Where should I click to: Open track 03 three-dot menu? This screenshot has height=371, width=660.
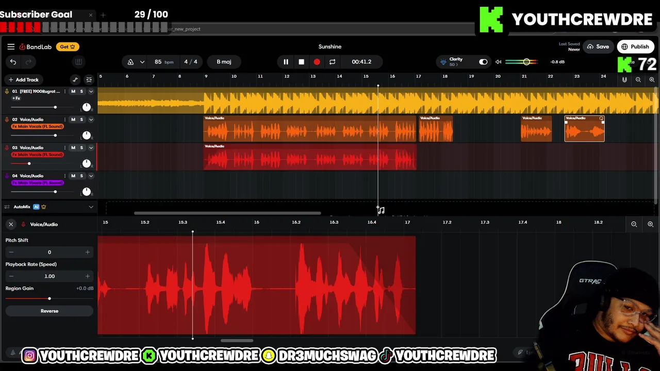64,148
